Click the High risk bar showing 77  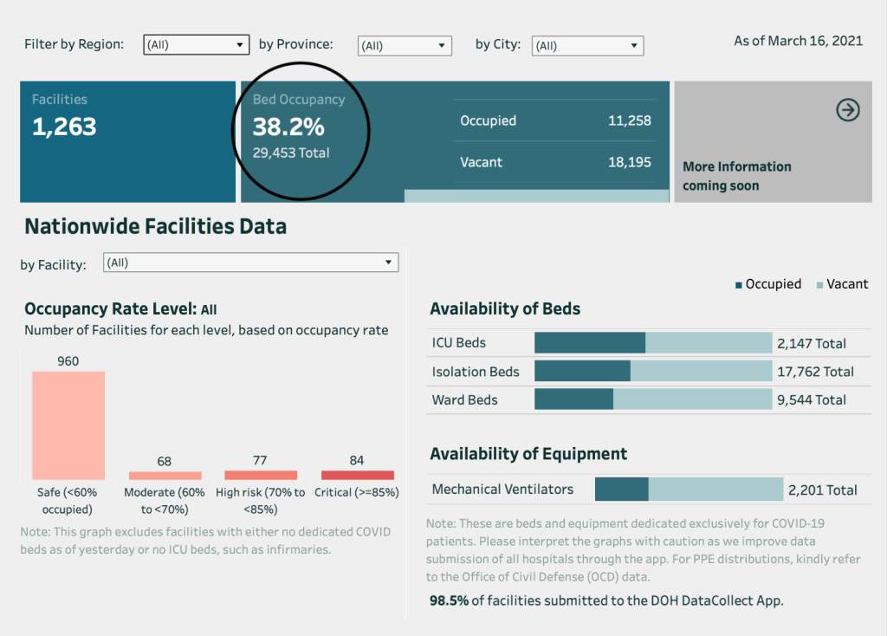click(261, 475)
